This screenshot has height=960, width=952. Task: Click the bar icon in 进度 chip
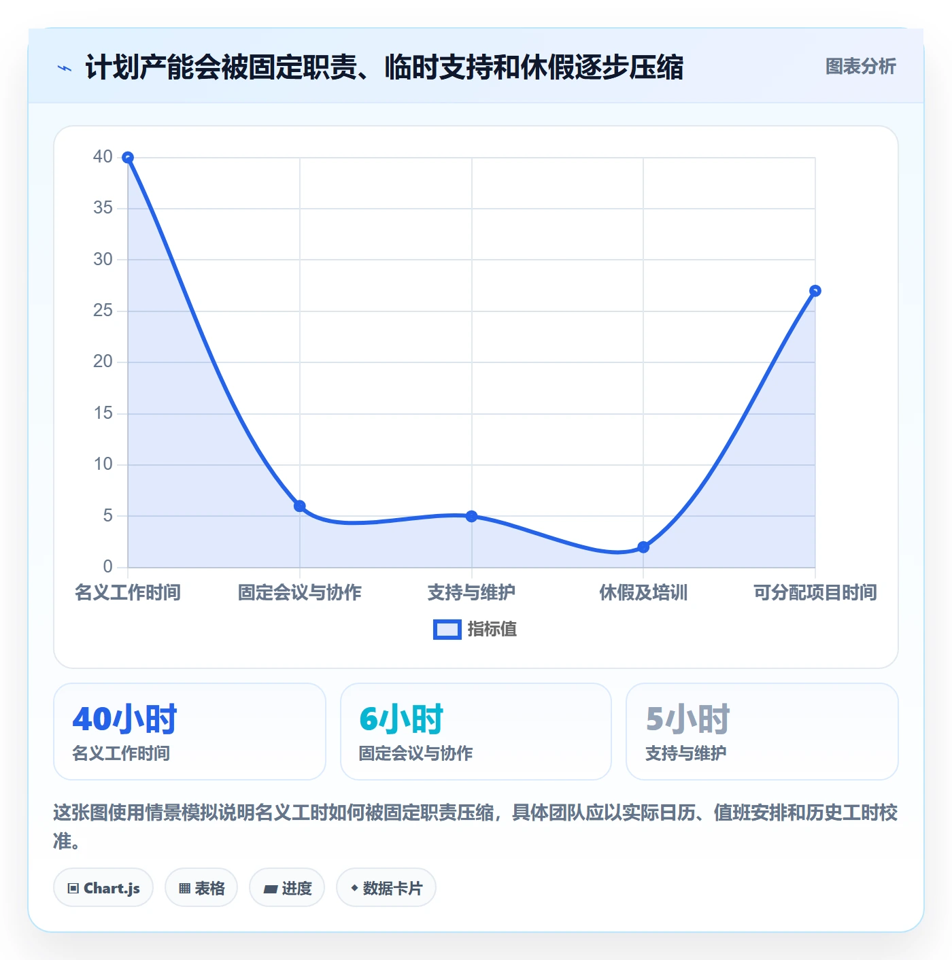click(271, 889)
